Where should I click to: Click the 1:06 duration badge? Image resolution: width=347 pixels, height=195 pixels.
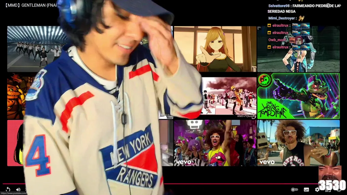[170, 117]
